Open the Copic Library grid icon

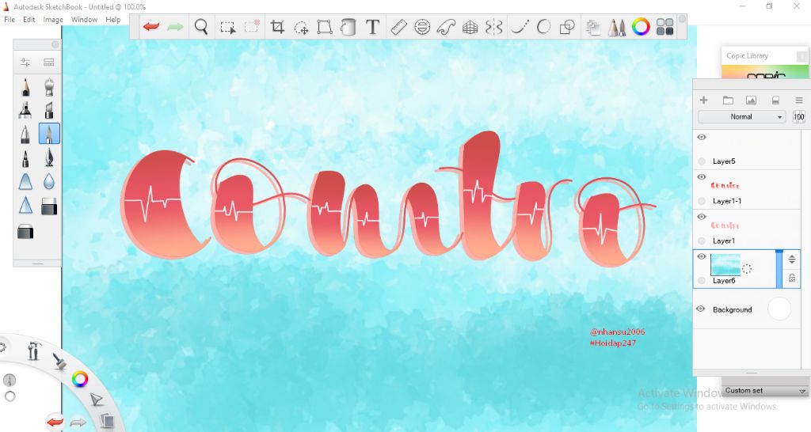point(664,26)
